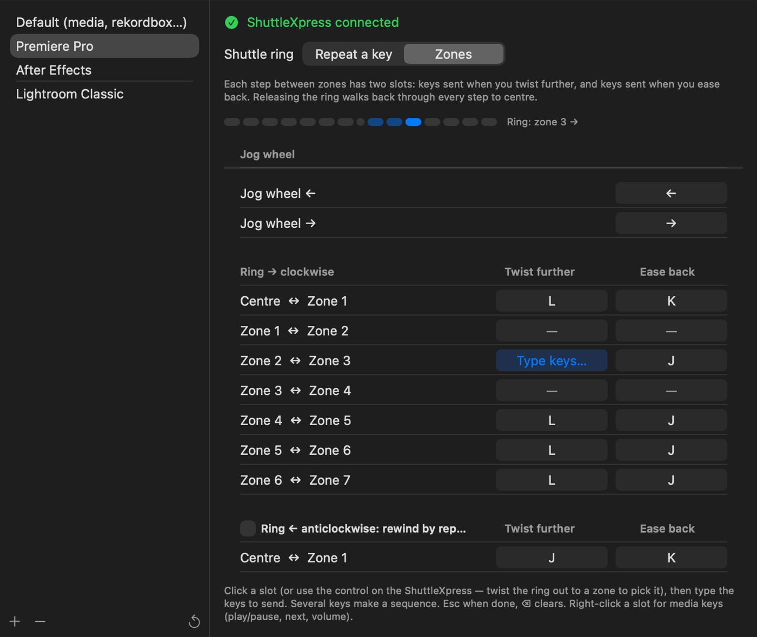757x637 pixels.
Task: Edit Zone 6 to Zone 7 Ease back slot
Action: coord(671,480)
